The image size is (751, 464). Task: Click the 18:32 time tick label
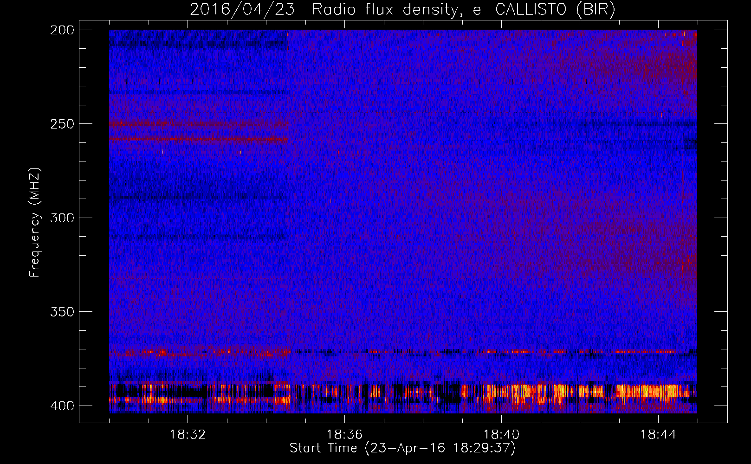188,435
